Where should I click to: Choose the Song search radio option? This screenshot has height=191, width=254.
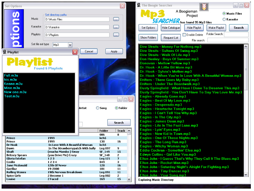click(x=98, y=108)
